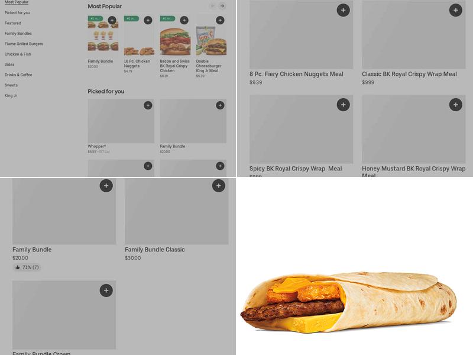Go to previous Most Popular items arrow
473x355 pixels.
point(213,6)
